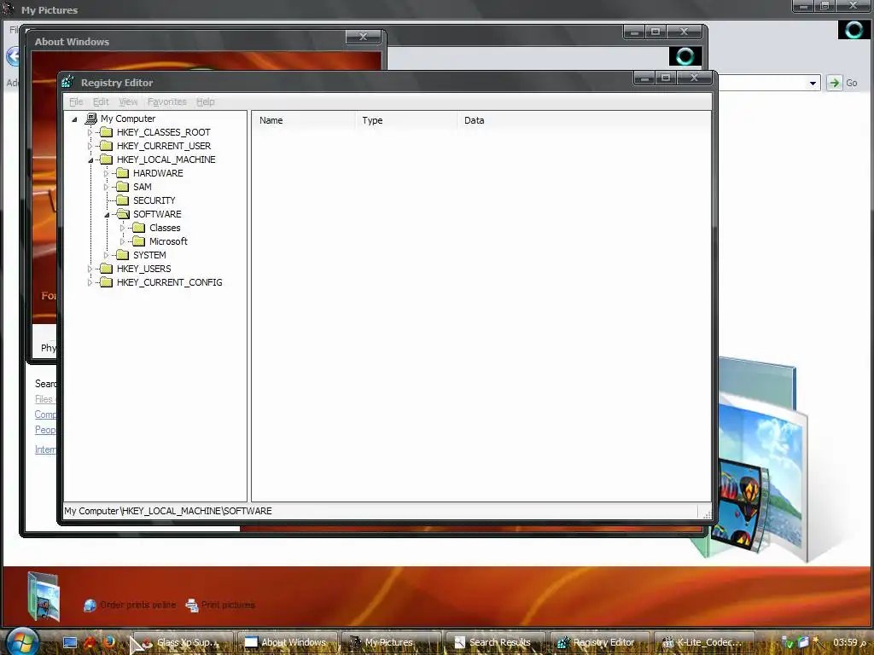Click the SECURITY folder icon
Image resolution: width=874 pixels, height=655 pixels.
122,200
